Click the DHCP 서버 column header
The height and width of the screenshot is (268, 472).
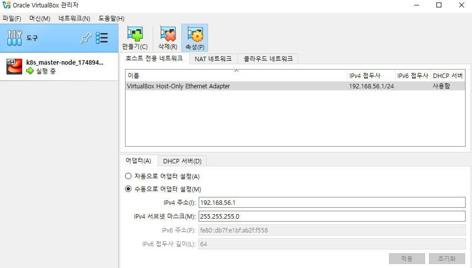[448, 76]
